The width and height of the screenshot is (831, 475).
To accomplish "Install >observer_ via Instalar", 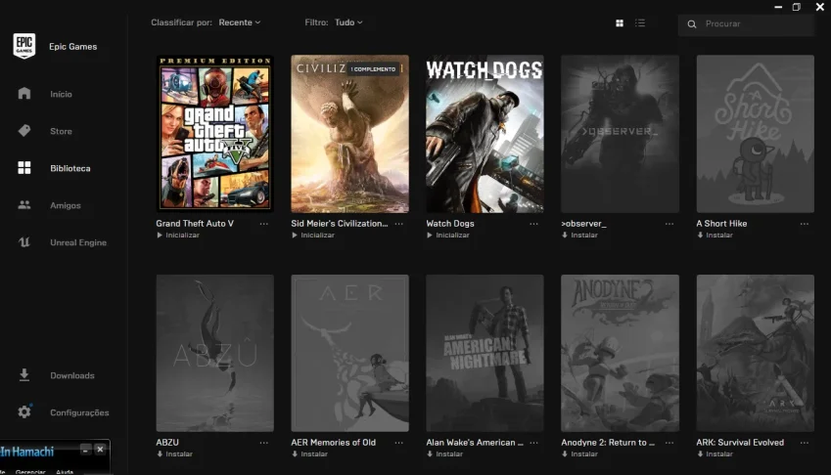I will (579, 235).
